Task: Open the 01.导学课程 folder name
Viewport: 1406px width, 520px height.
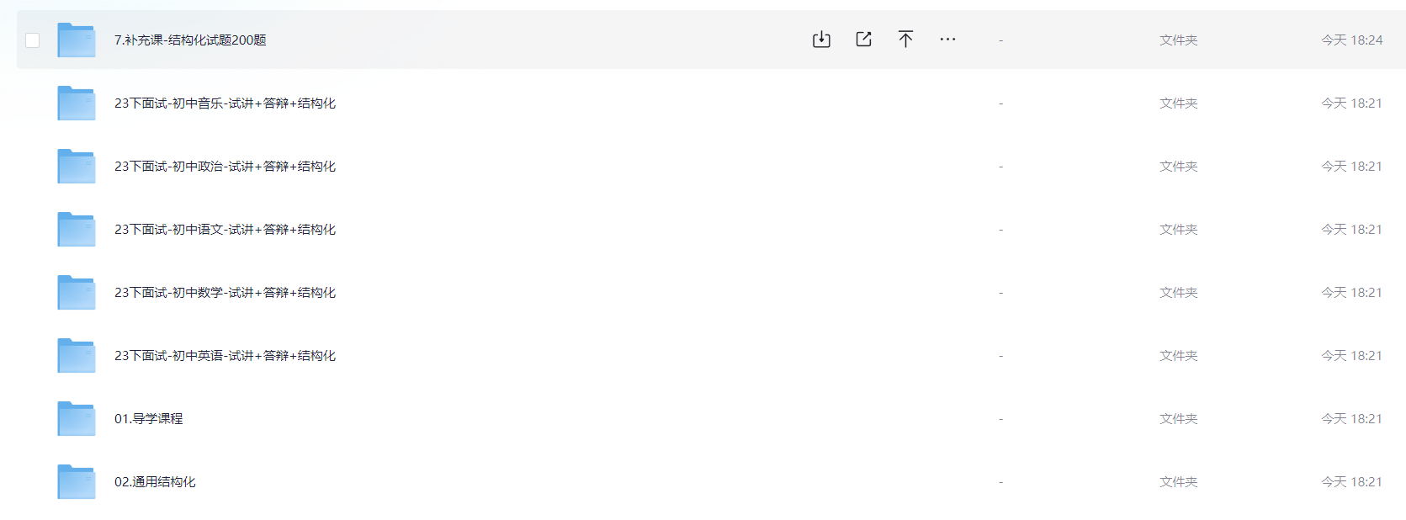Action: pos(148,419)
